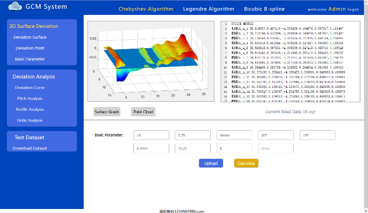
Task: Select the Legendre Algorithm tab
Action: [208, 9]
